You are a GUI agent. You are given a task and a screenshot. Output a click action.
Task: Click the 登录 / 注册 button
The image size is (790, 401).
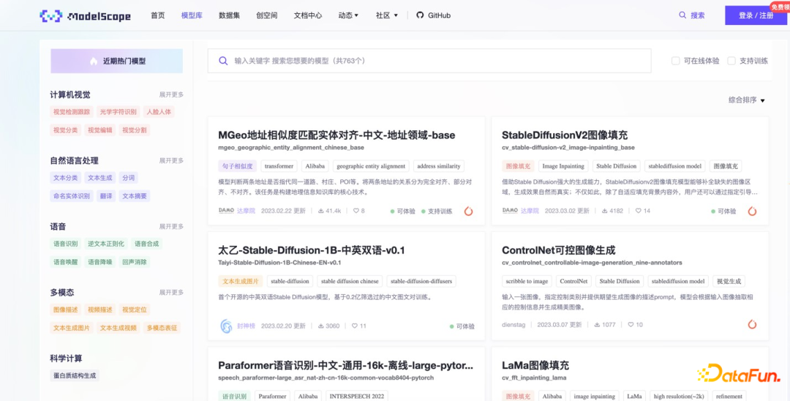pos(756,15)
